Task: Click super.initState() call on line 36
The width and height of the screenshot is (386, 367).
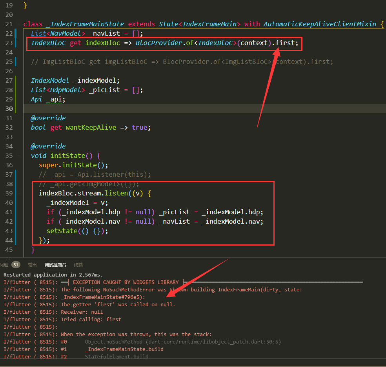Action: pyautogui.click(x=73, y=165)
